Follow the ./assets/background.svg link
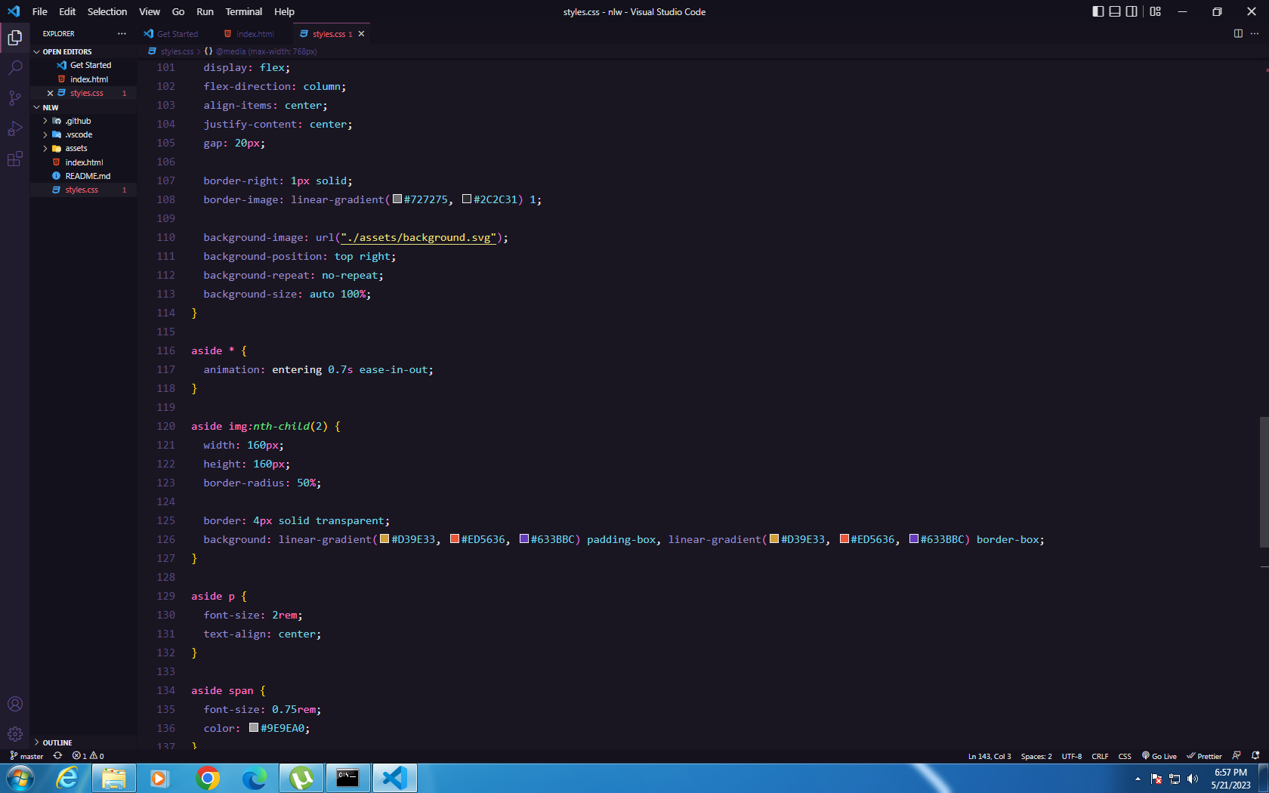This screenshot has width=1269, height=793. click(x=418, y=237)
